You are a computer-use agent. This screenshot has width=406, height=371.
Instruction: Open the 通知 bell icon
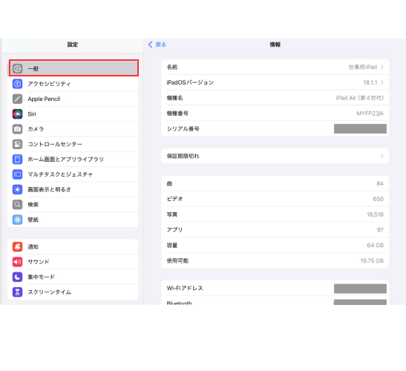click(x=17, y=247)
